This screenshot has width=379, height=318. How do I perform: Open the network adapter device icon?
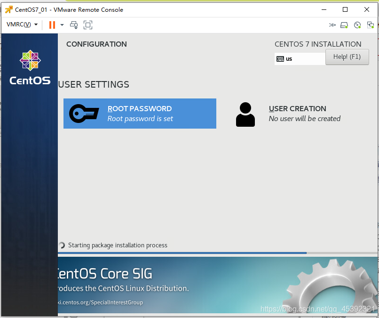(x=370, y=24)
